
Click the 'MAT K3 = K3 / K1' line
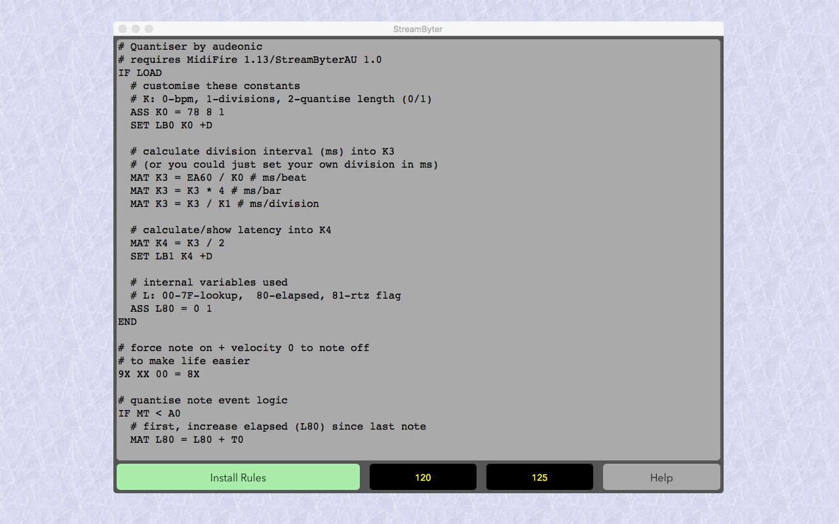225,204
